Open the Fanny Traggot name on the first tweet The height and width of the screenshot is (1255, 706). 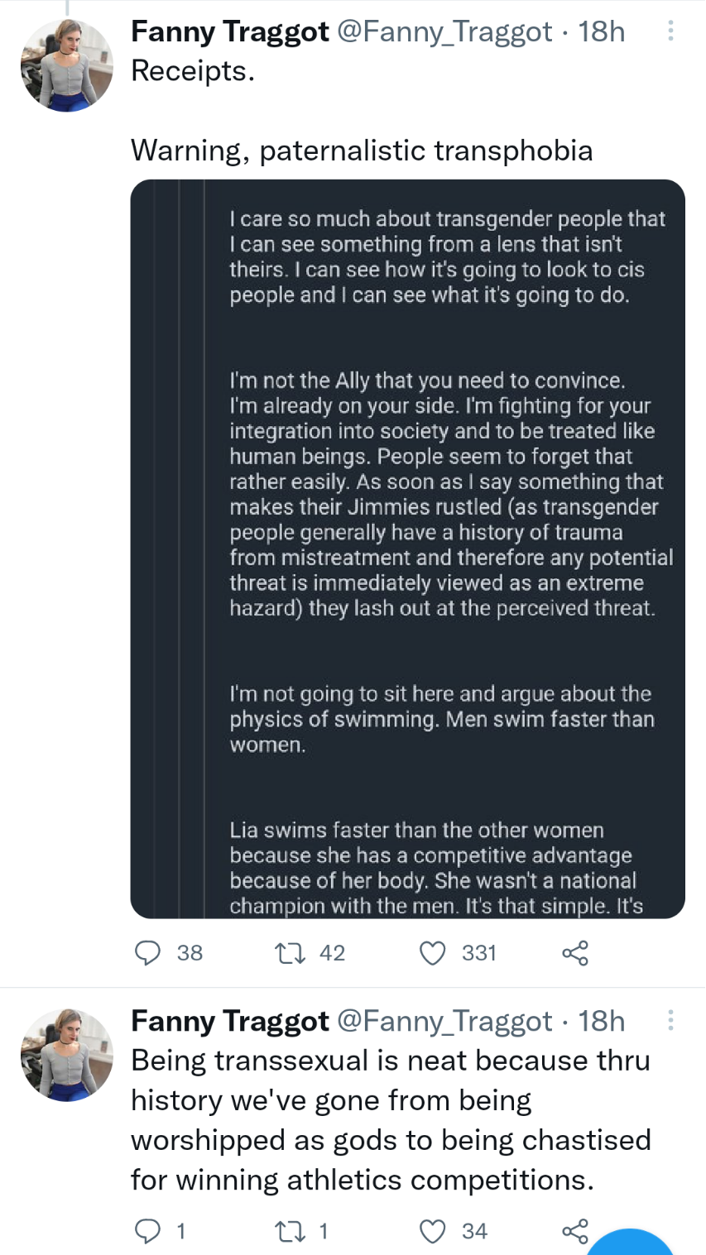click(x=230, y=31)
